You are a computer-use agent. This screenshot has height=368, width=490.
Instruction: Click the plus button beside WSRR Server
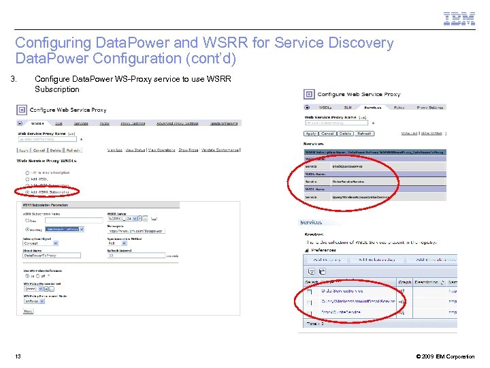click(140, 219)
